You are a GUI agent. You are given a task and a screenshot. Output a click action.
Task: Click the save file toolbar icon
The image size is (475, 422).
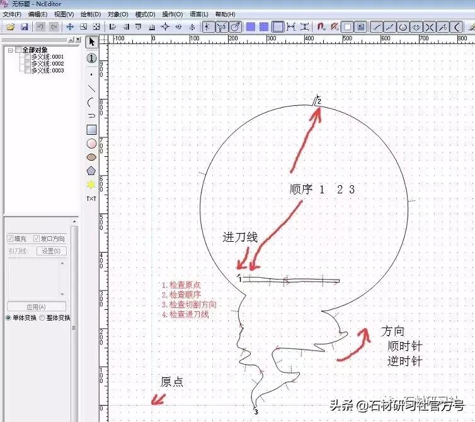point(24,27)
